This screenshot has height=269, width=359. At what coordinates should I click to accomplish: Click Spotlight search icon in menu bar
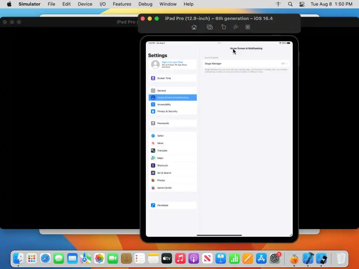pos(290,4)
